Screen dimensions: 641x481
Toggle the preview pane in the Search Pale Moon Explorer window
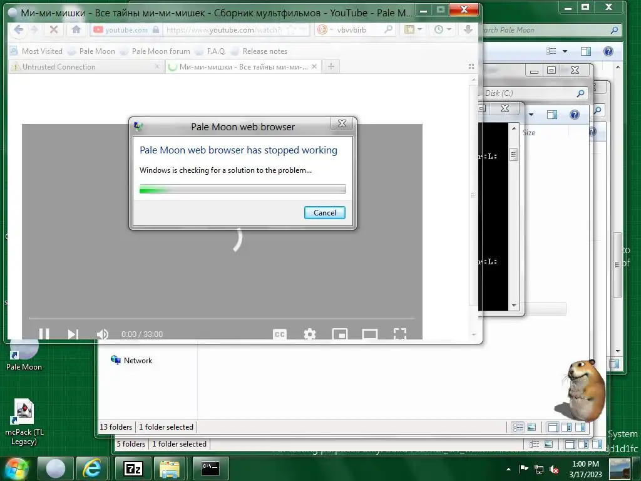586,51
